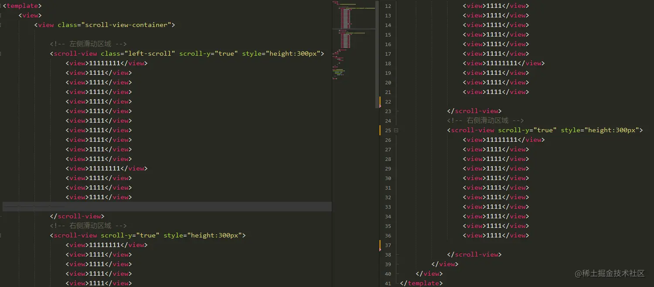654x287 pixels.
Task: Click line number 20 in the gutter
Action: point(388,83)
